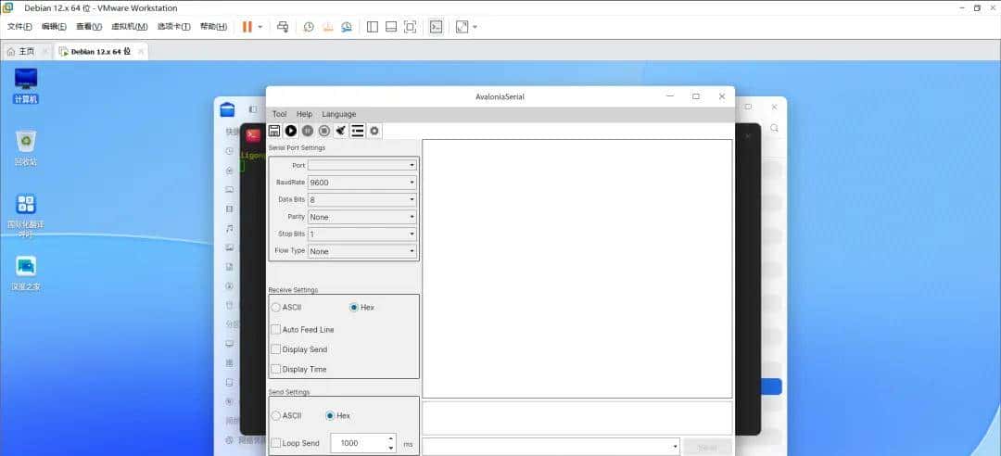Viewport: 1001px width, 456px height.
Task: Open the 查看(V) menu in VMware
Action: tap(89, 27)
